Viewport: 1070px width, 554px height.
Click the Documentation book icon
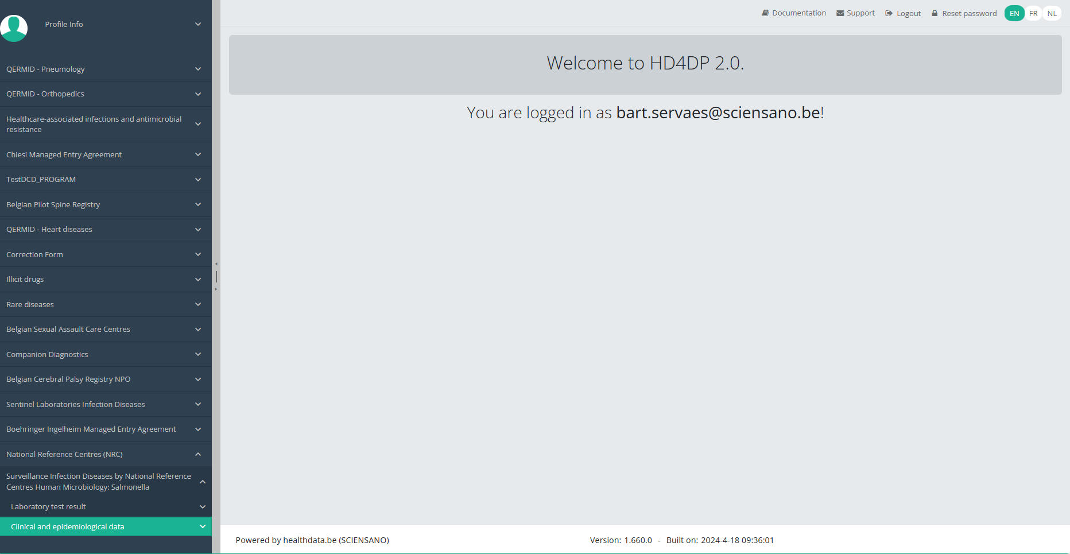pos(765,13)
